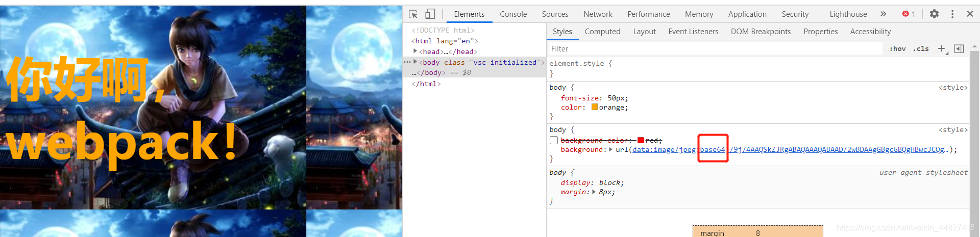
Task: Open DevTools settings gear
Action: (x=934, y=14)
